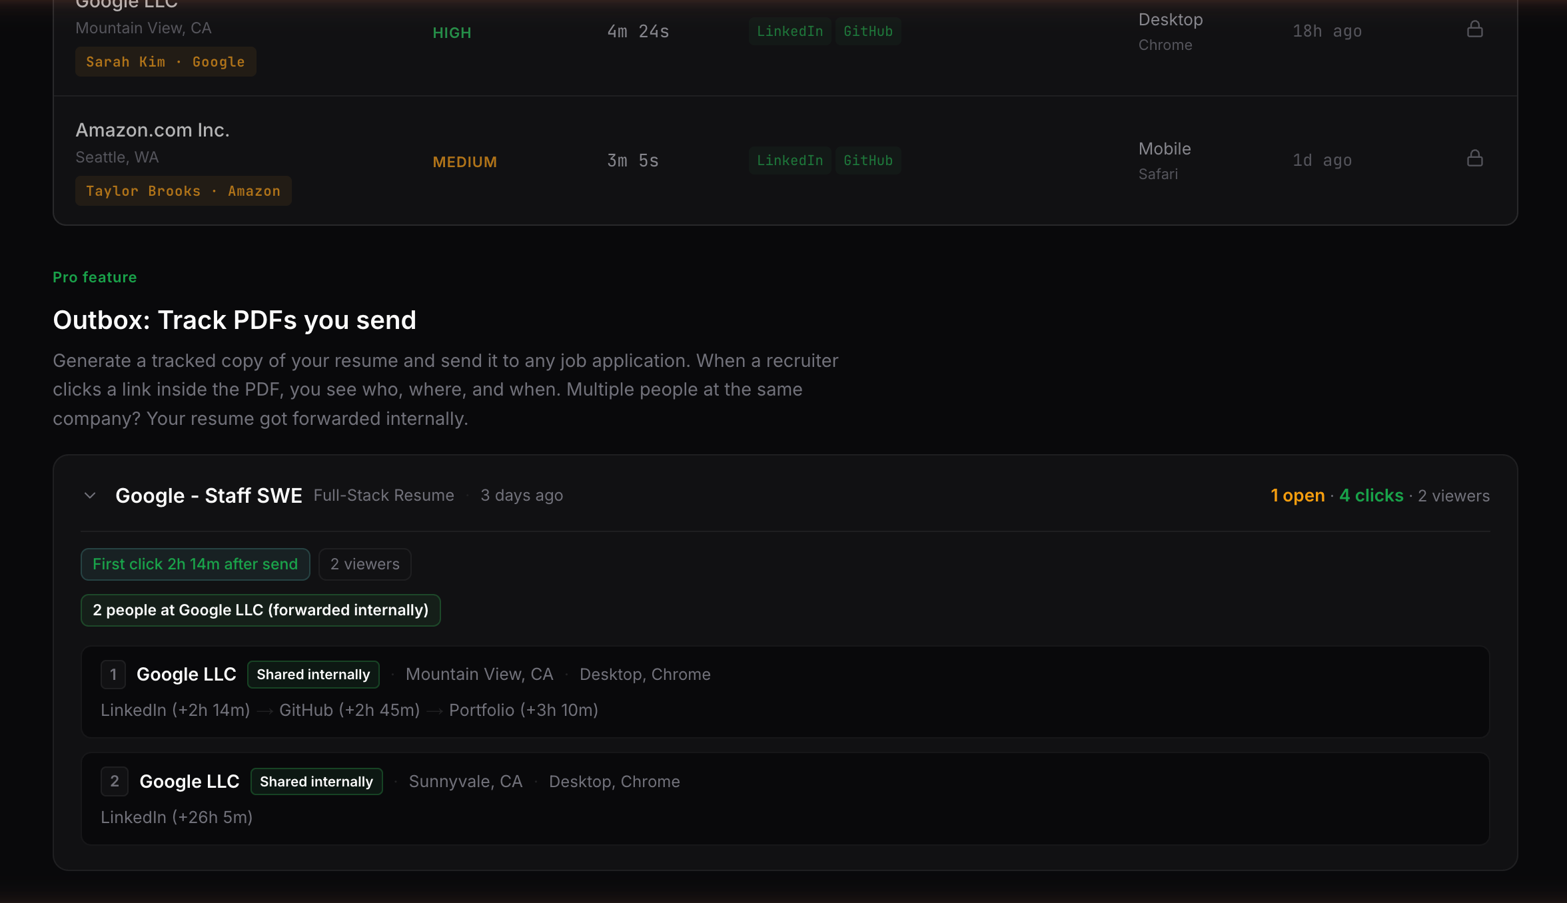Toggle the Shared internally badge on viewer 1
The image size is (1567, 903).
coord(313,674)
